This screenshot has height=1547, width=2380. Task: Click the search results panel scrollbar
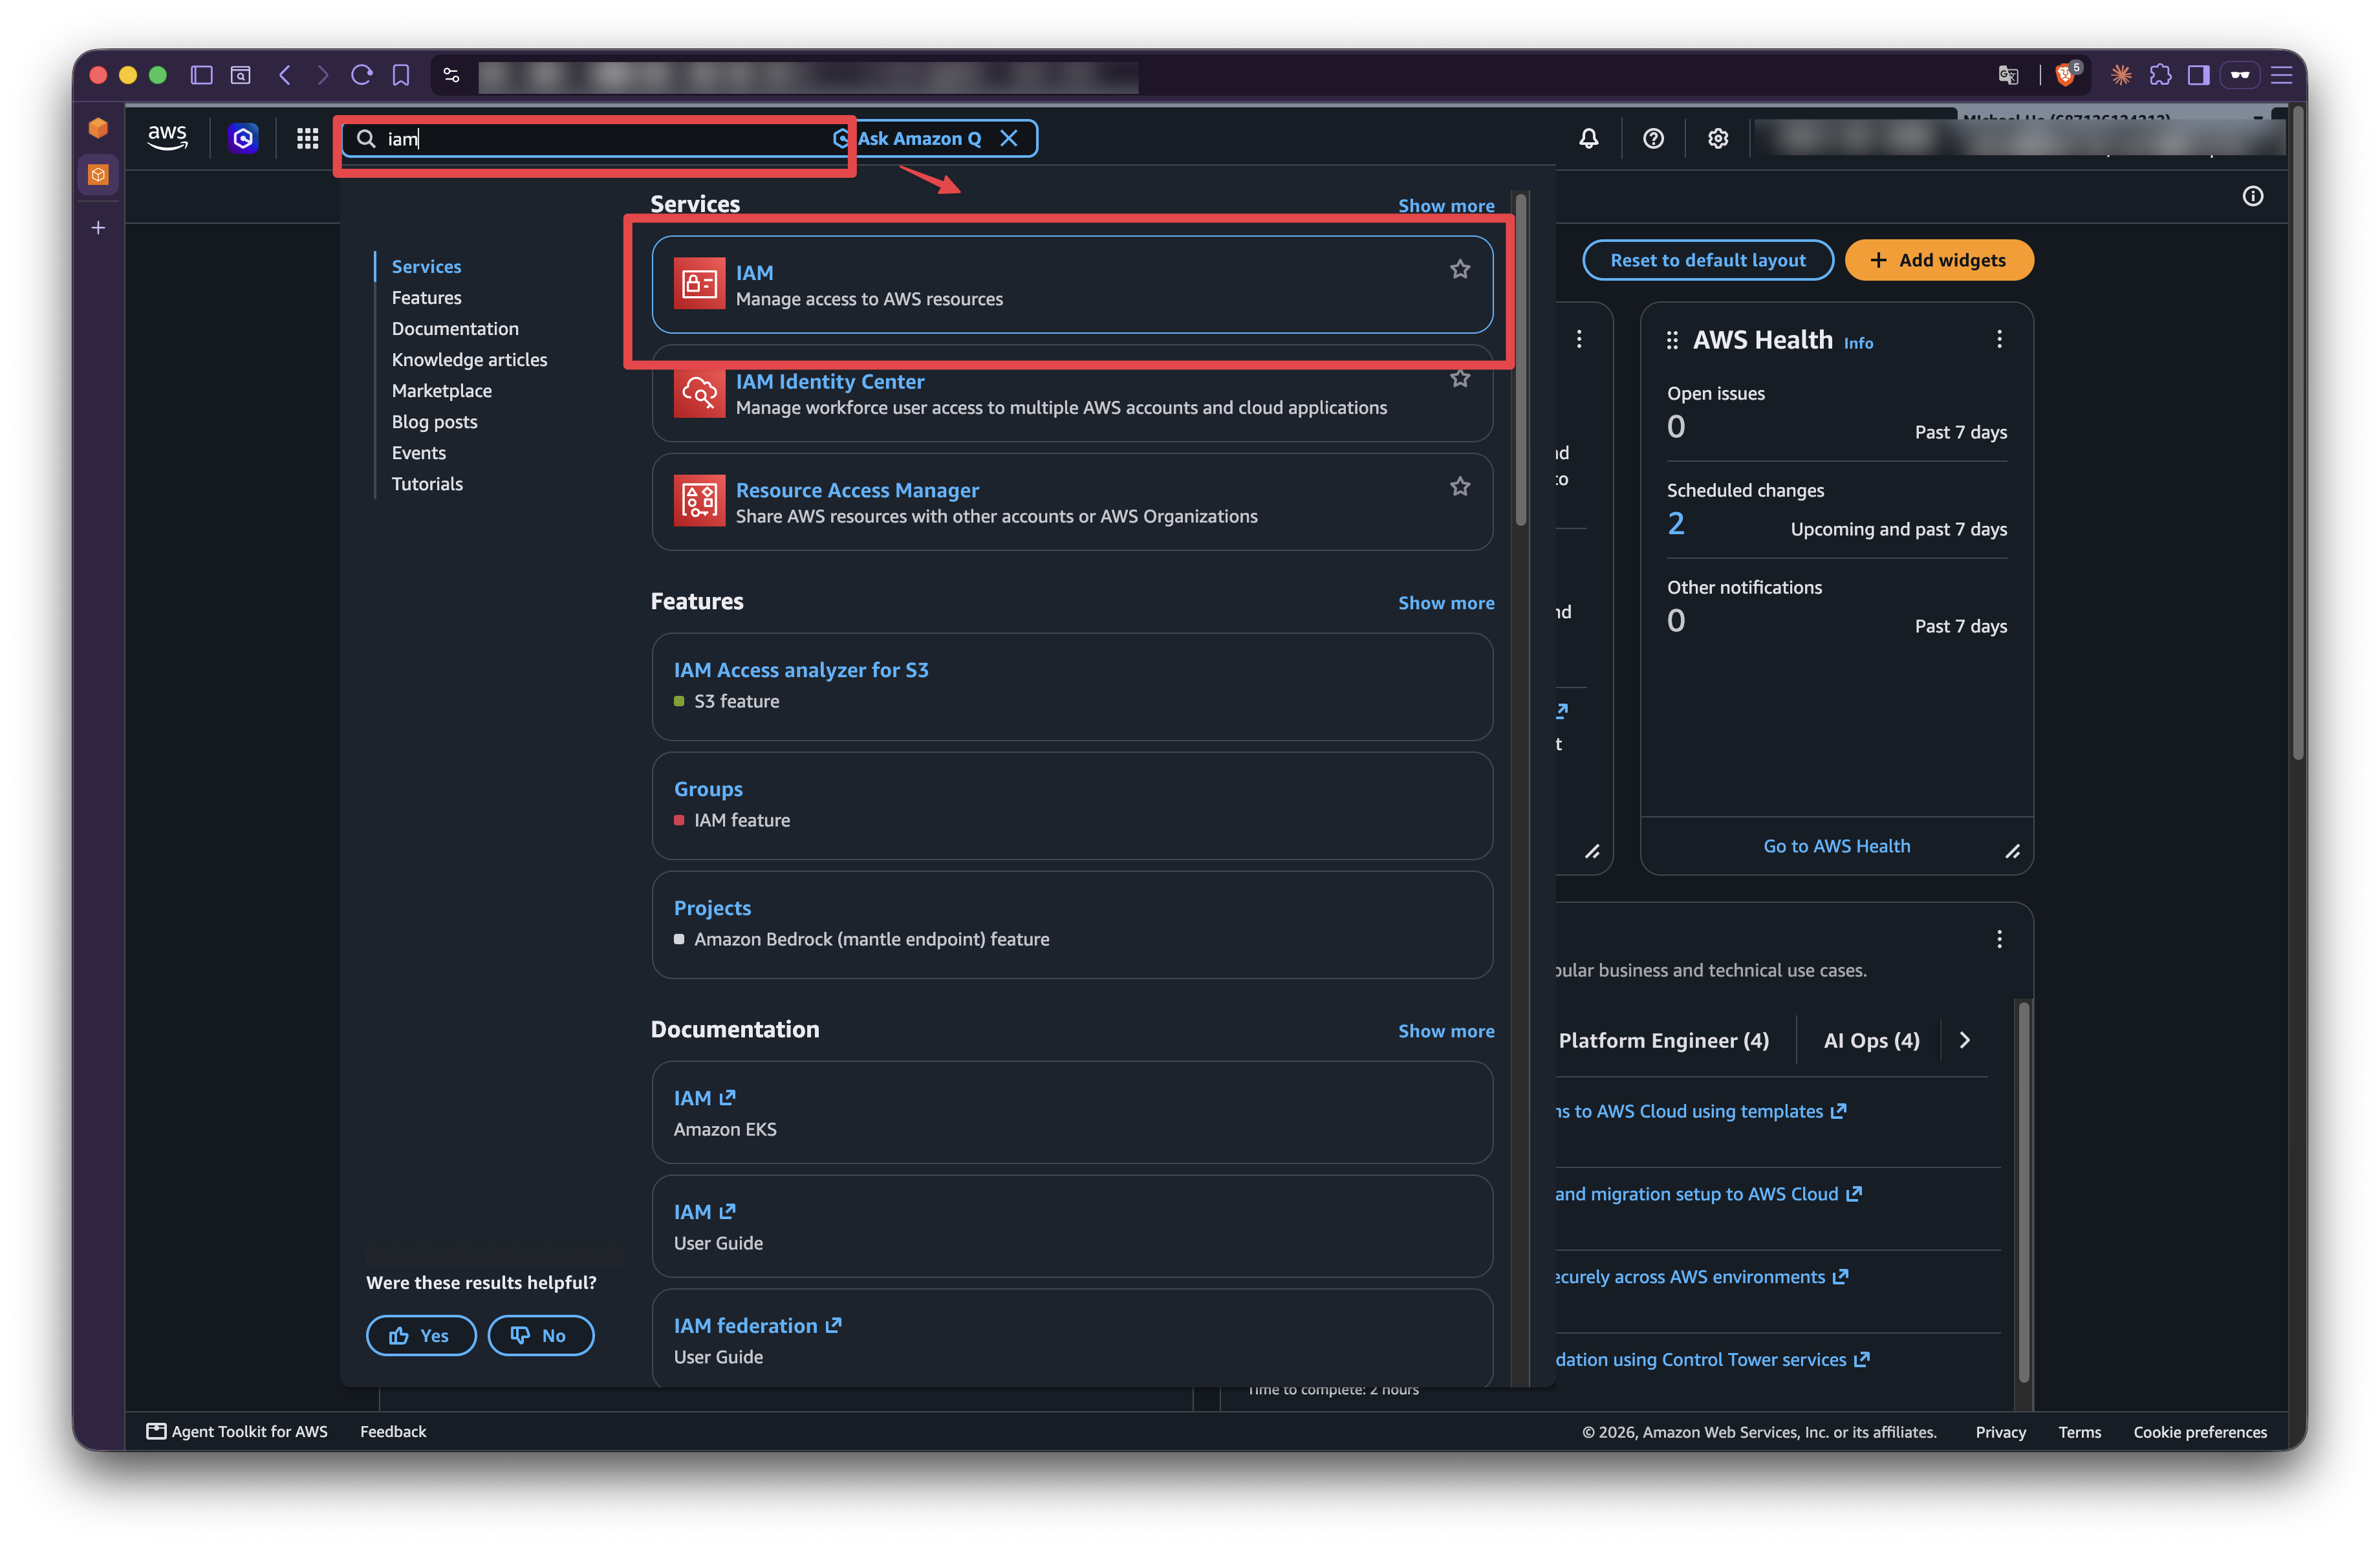[x=1521, y=360]
